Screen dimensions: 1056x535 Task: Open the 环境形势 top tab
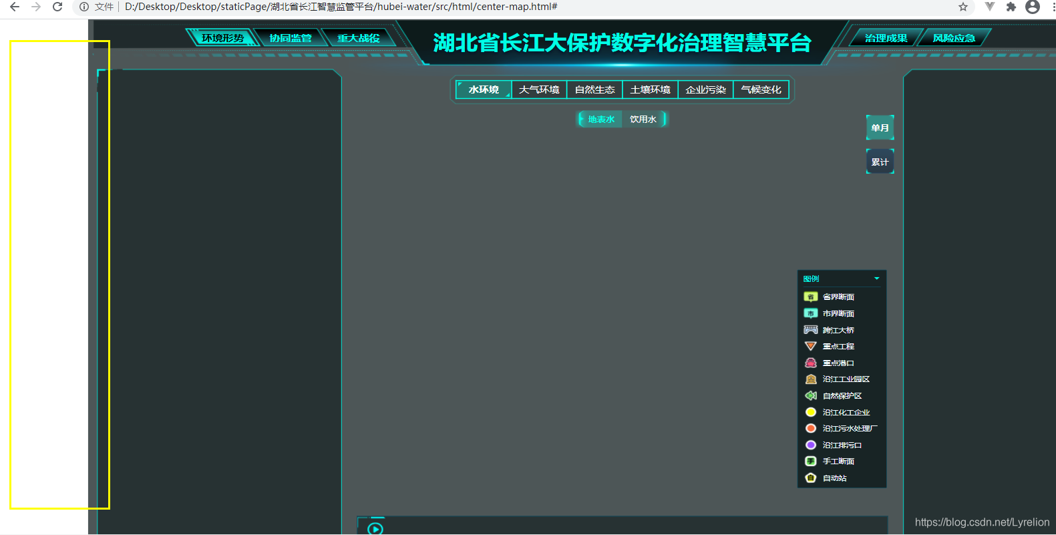[222, 38]
